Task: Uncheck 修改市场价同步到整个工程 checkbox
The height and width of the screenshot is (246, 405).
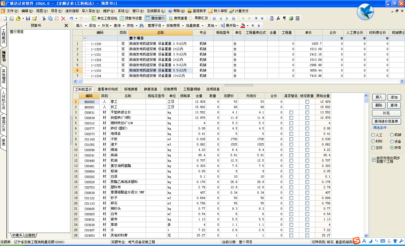Action: point(374,160)
